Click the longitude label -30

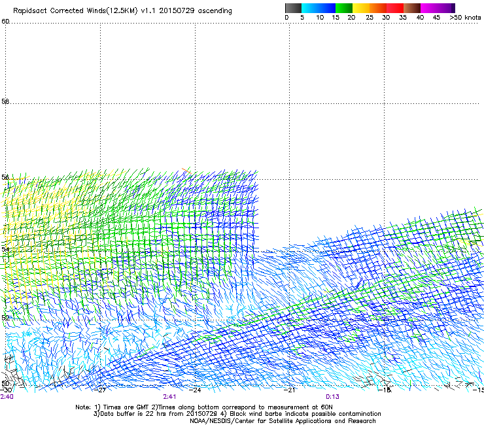(6, 390)
